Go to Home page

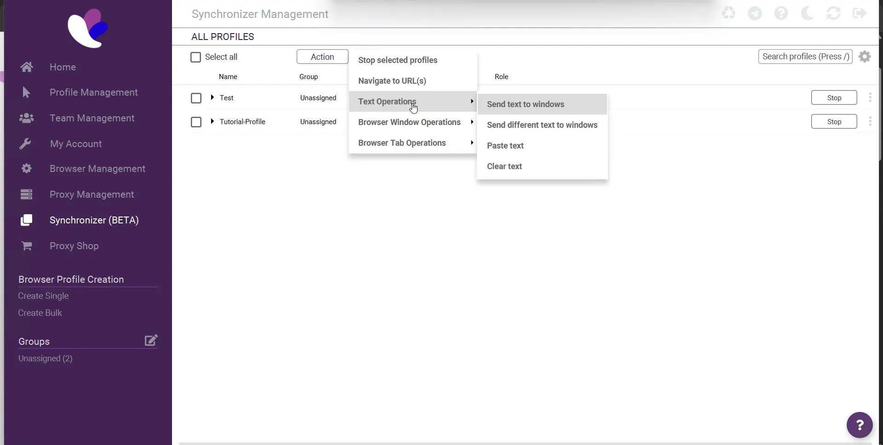point(63,67)
